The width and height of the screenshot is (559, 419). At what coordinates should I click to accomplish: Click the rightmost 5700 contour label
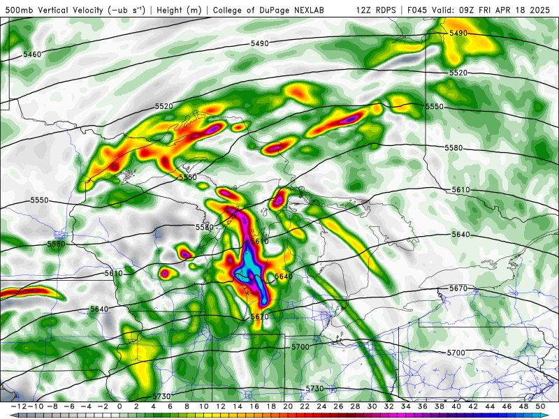tap(456, 353)
